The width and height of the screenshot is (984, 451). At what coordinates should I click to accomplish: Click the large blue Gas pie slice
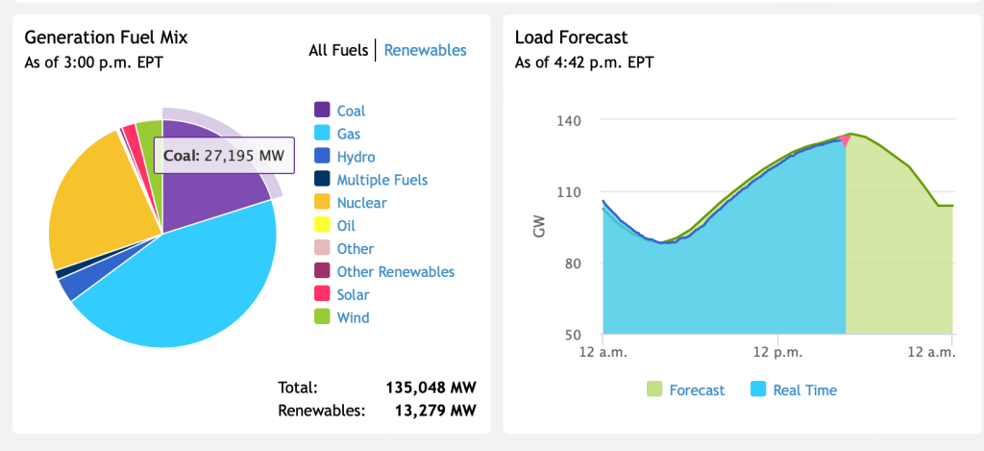tap(192, 288)
